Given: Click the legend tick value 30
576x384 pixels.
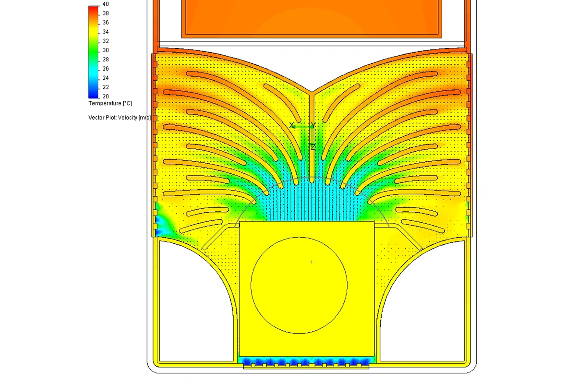Looking at the screenshot, I should coord(106,50).
